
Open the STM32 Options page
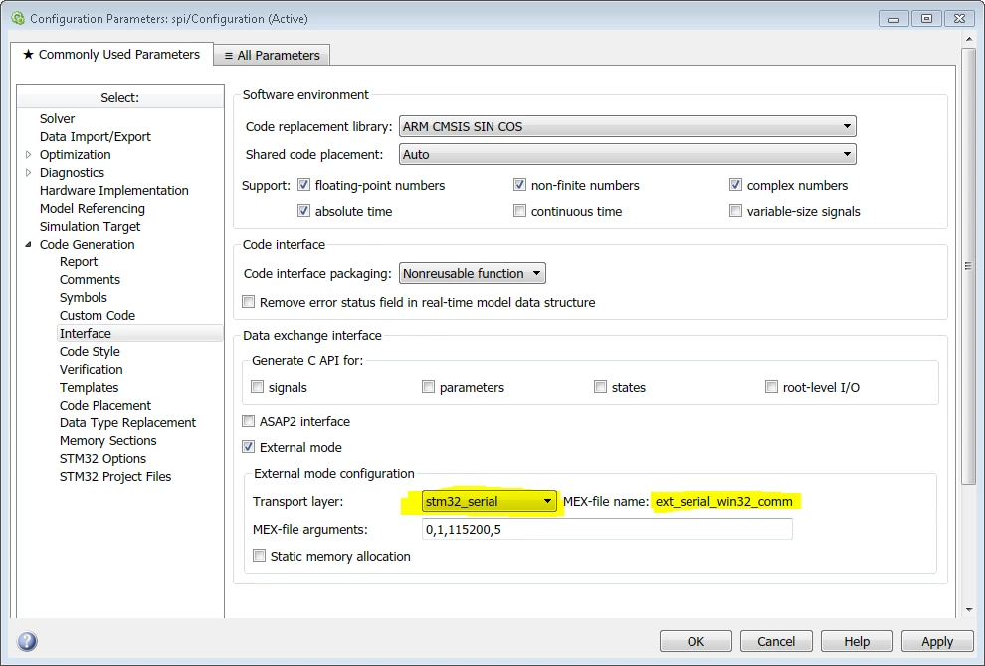click(x=102, y=459)
